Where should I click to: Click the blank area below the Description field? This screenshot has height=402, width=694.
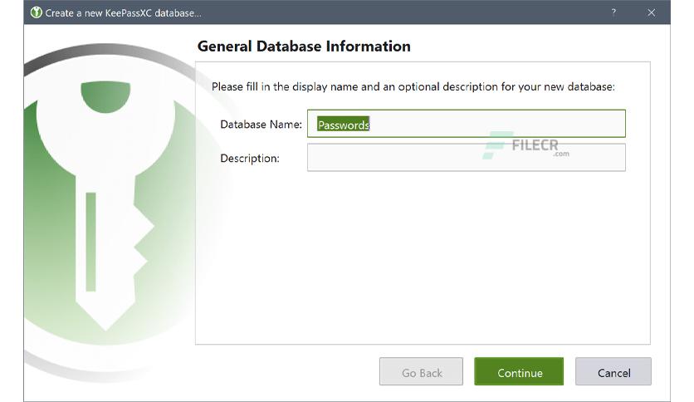[423, 257]
